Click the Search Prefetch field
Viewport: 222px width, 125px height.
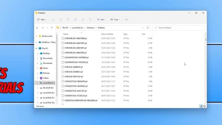(179, 28)
